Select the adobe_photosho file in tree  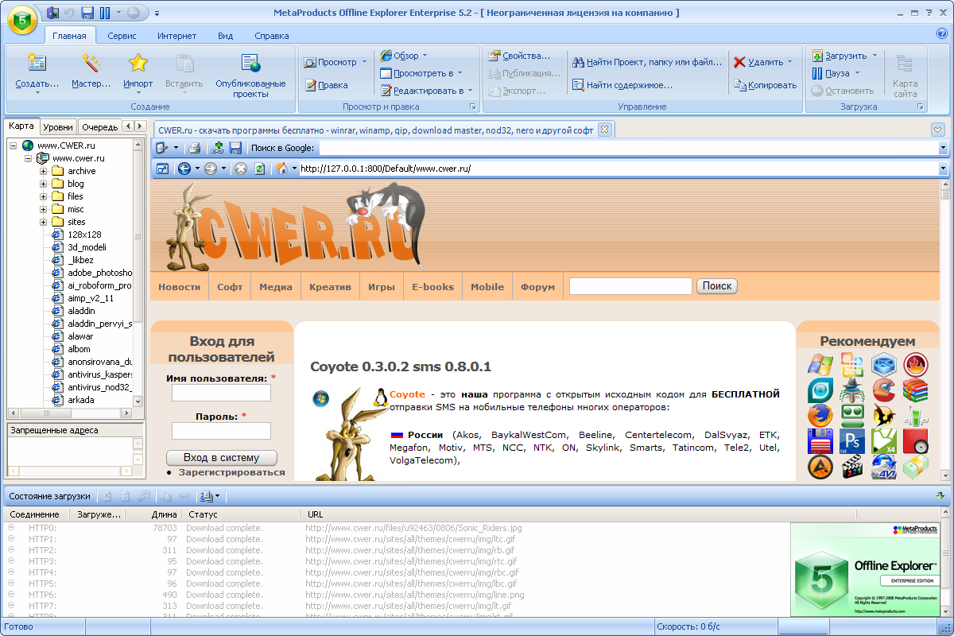100,273
